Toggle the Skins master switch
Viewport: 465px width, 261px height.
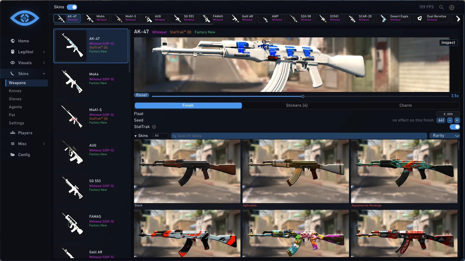tap(72, 7)
